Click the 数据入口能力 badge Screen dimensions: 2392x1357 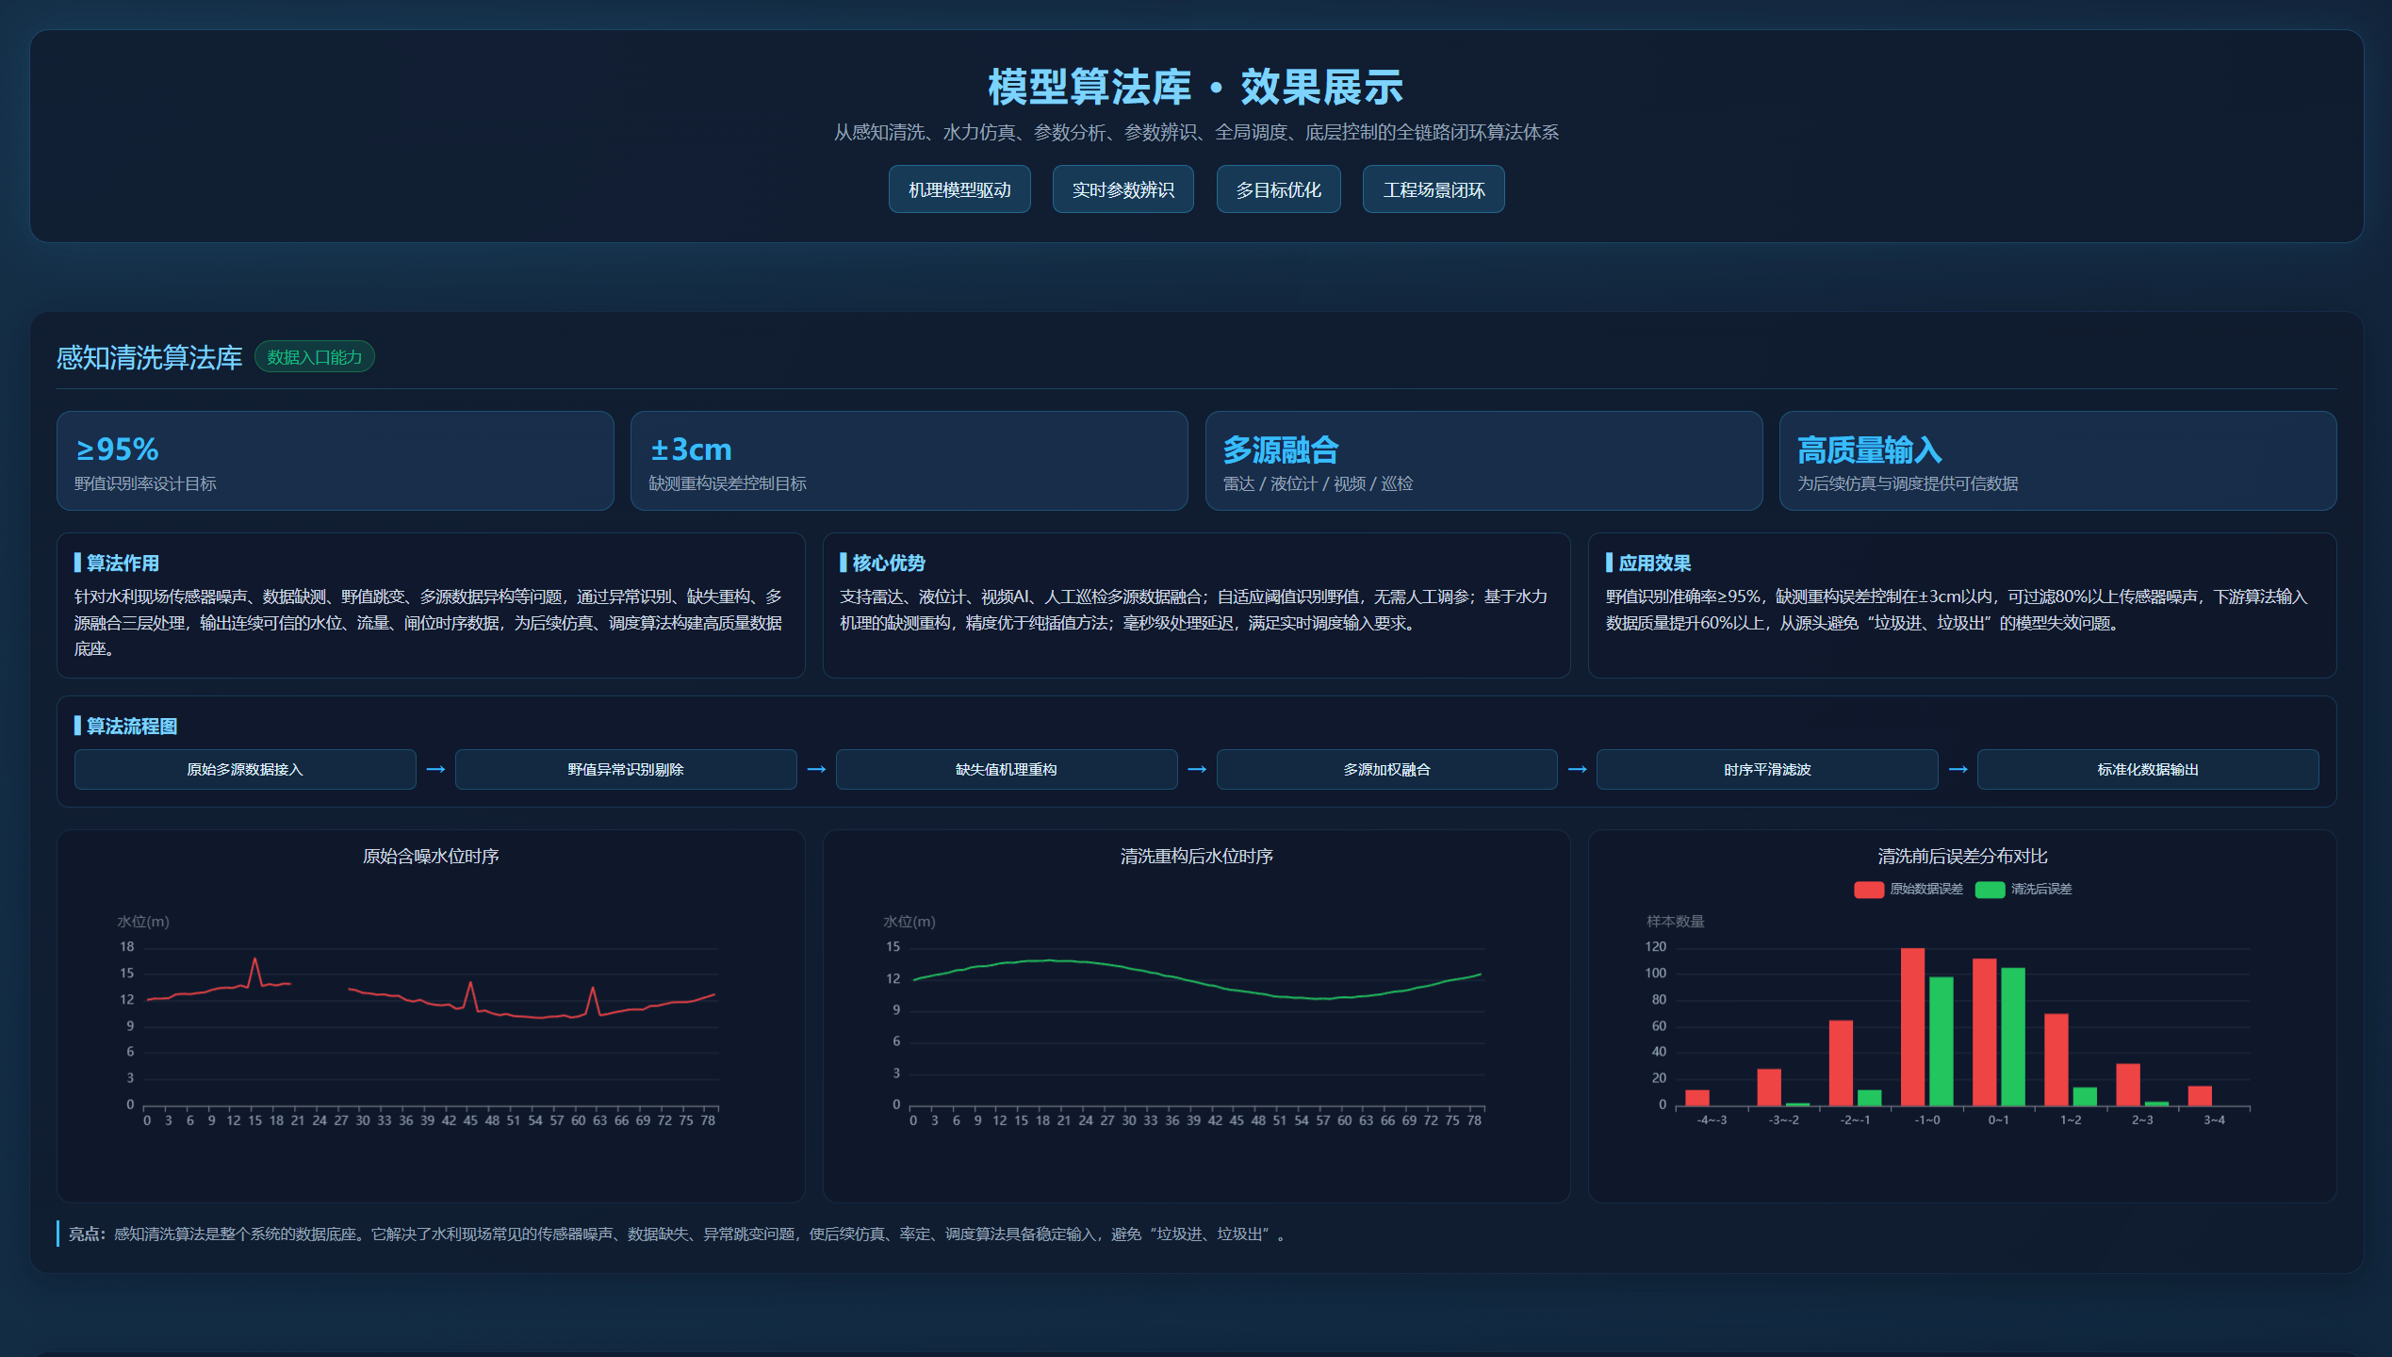[x=315, y=357]
